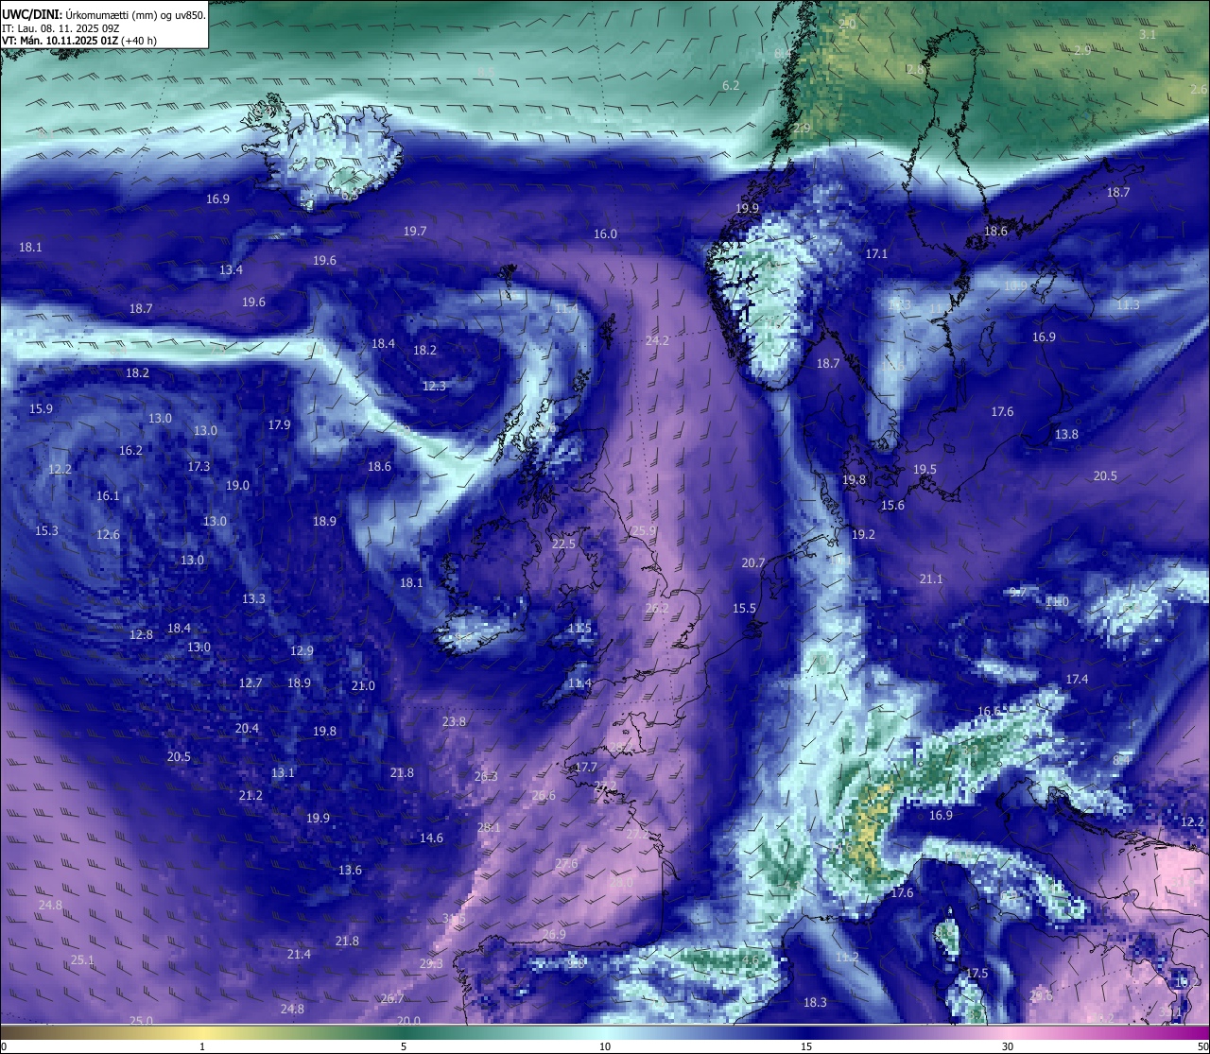The height and width of the screenshot is (1054, 1210).
Task: Click the 21.0 value label
Action: point(363,685)
